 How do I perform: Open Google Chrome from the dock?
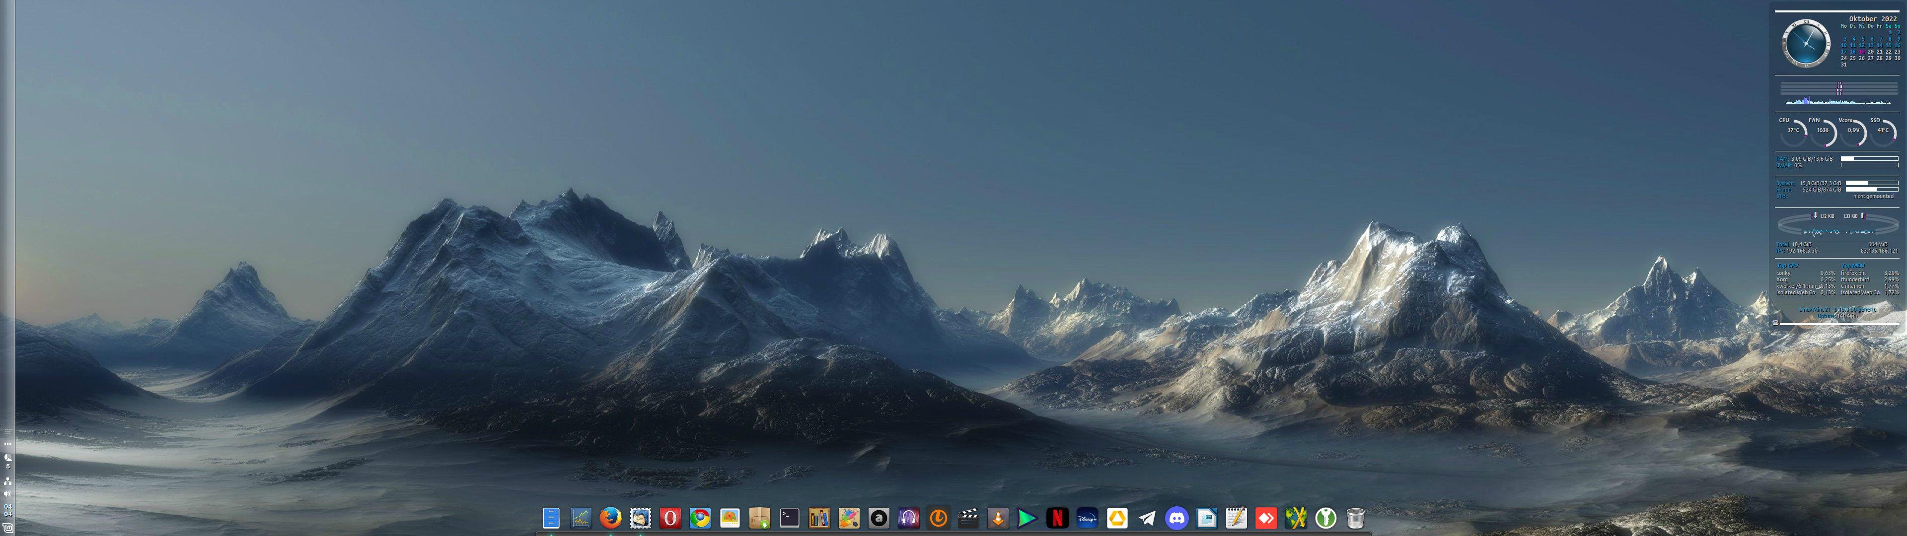[x=700, y=518]
